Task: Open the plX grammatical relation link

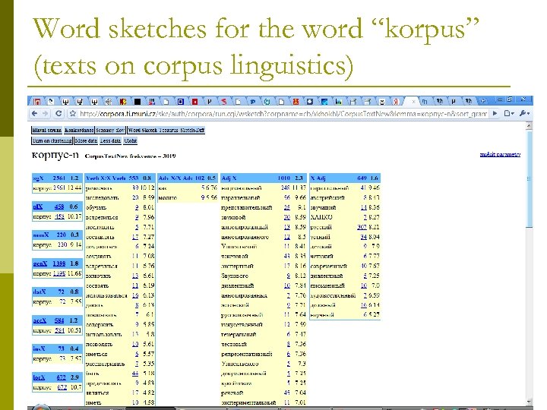Action: [38, 207]
